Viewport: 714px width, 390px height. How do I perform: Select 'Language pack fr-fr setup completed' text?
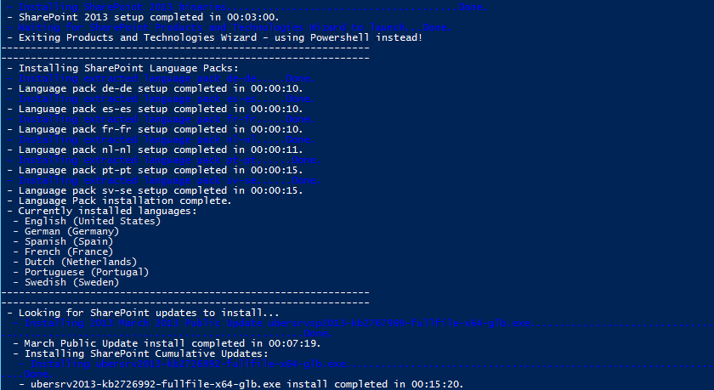(156, 129)
